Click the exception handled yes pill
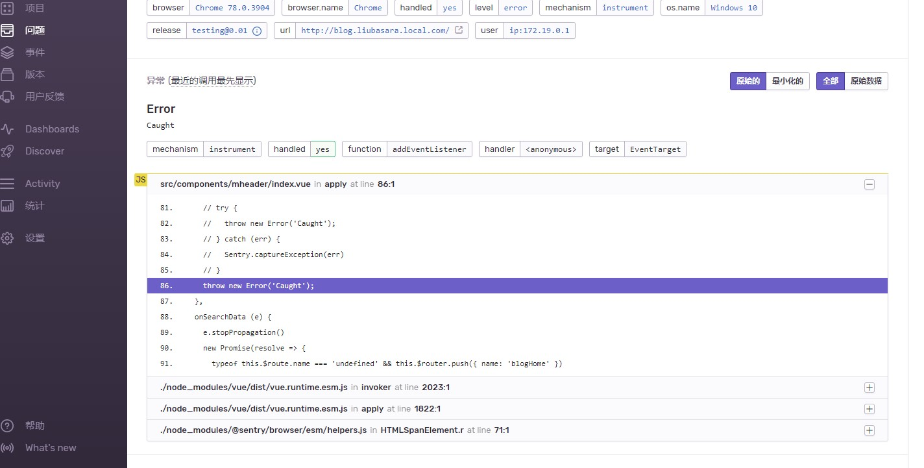Image resolution: width=924 pixels, height=468 pixels. point(322,149)
